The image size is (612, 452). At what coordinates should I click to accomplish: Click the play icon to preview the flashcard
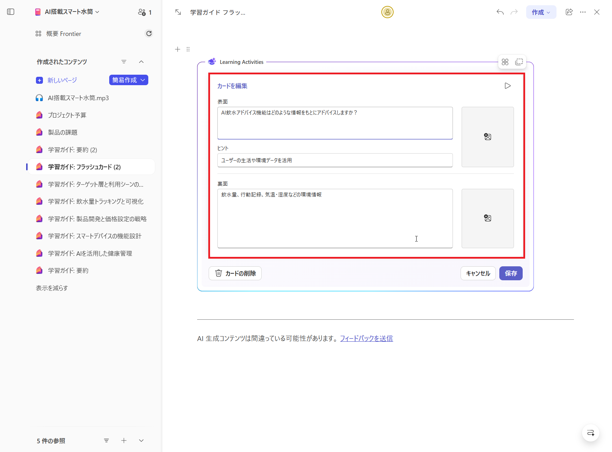[x=508, y=86]
